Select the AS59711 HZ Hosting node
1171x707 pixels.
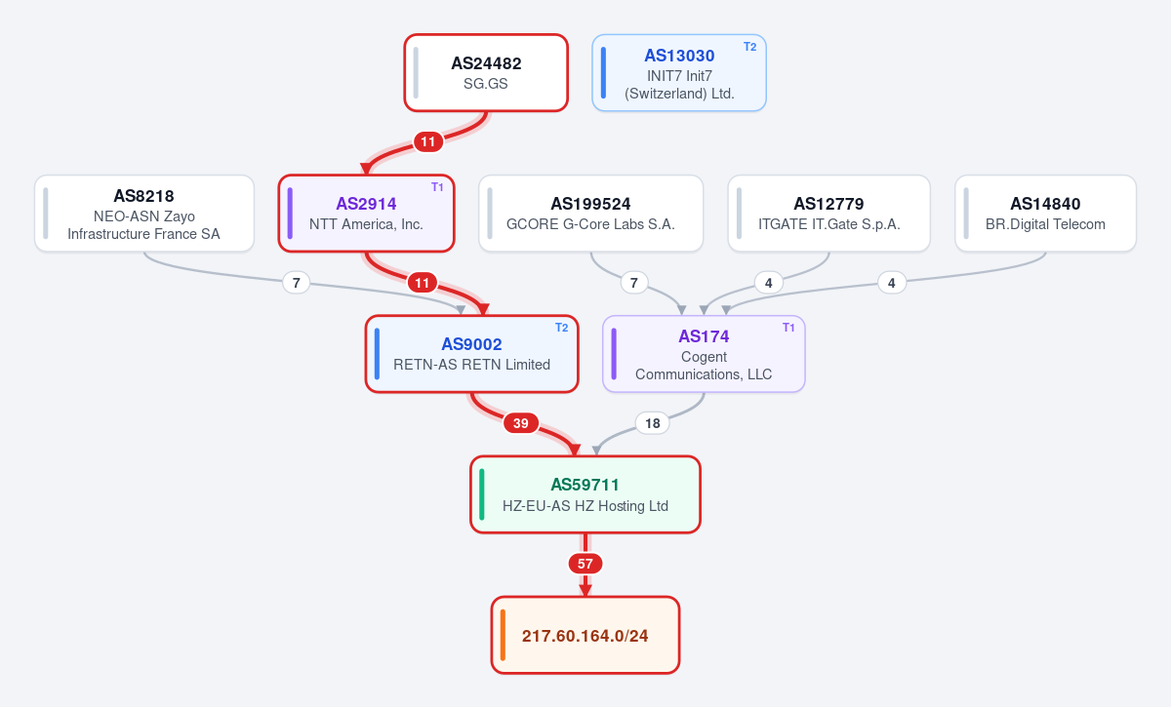pos(585,494)
